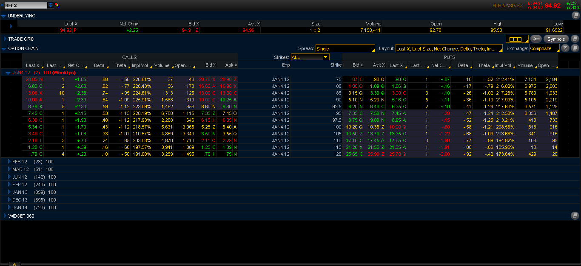This screenshot has width=581, height=266.
Task: Open the Layout dropdown for column sets
Action: coord(449,48)
